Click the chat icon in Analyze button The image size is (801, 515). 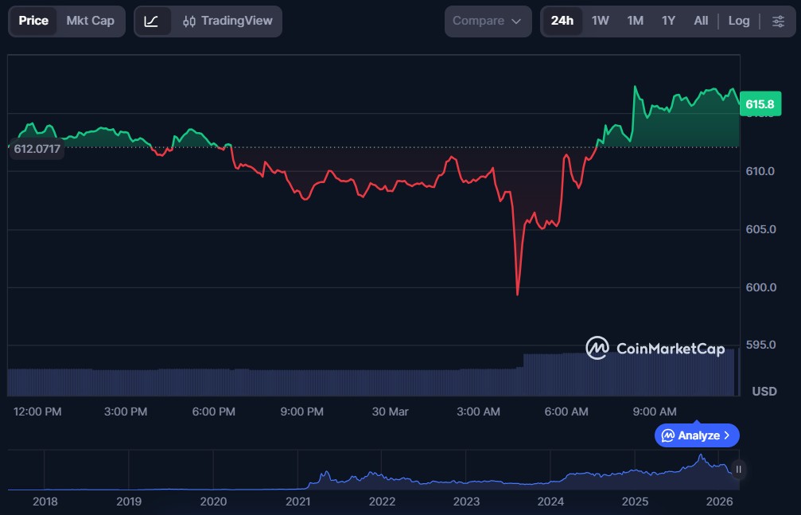coord(668,435)
